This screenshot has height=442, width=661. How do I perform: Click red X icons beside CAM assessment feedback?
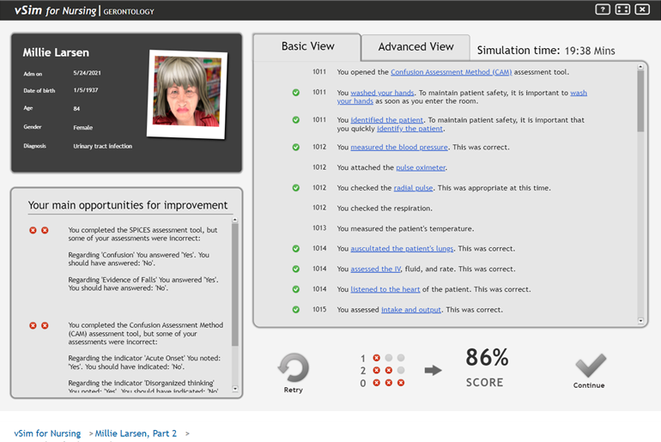click(39, 325)
